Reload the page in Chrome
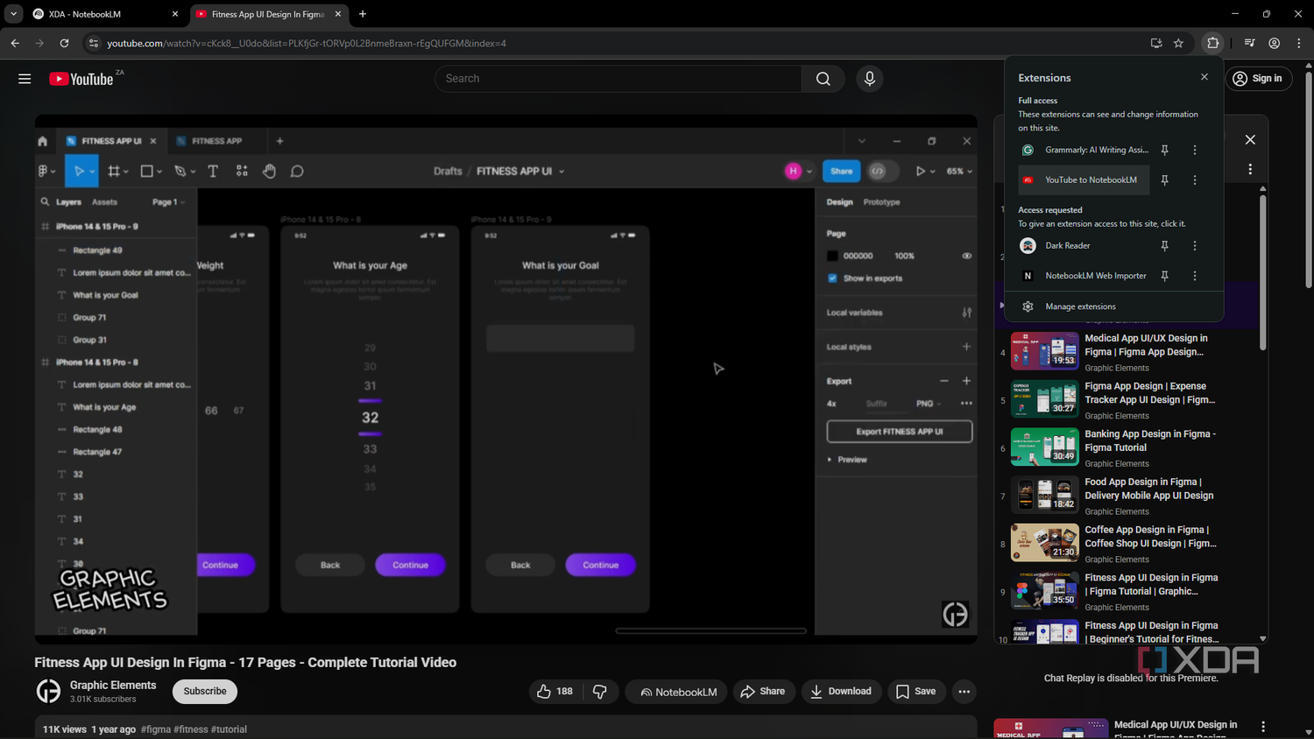The width and height of the screenshot is (1314, 739). click(x=64, y=43)
